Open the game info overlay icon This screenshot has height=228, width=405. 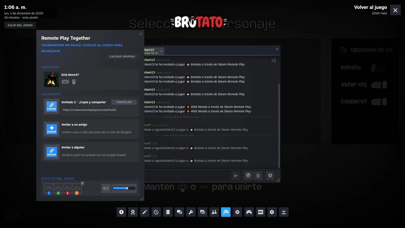tap(121, 212)
